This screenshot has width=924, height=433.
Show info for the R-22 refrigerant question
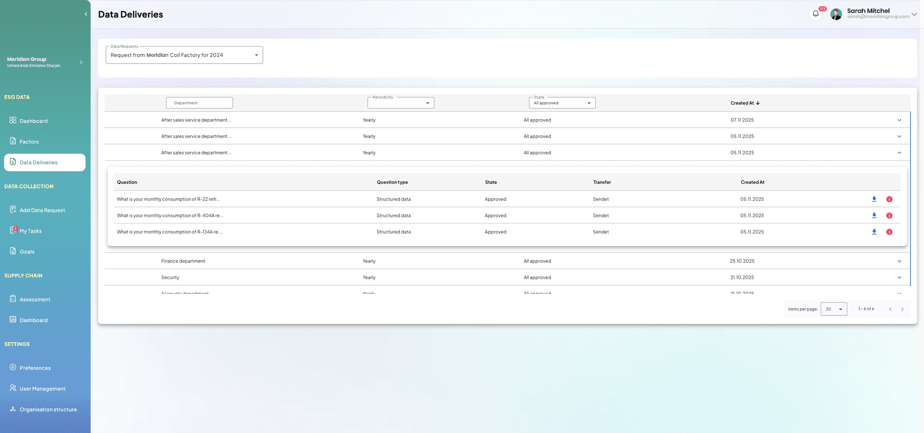click(x=889, y=199)
